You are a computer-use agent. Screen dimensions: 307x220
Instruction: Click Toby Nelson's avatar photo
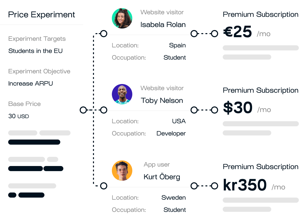click(122, 94)
